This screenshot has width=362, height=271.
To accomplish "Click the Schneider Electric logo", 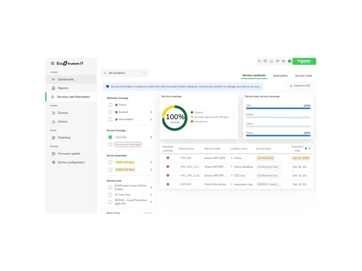I will tap(304, 61).
